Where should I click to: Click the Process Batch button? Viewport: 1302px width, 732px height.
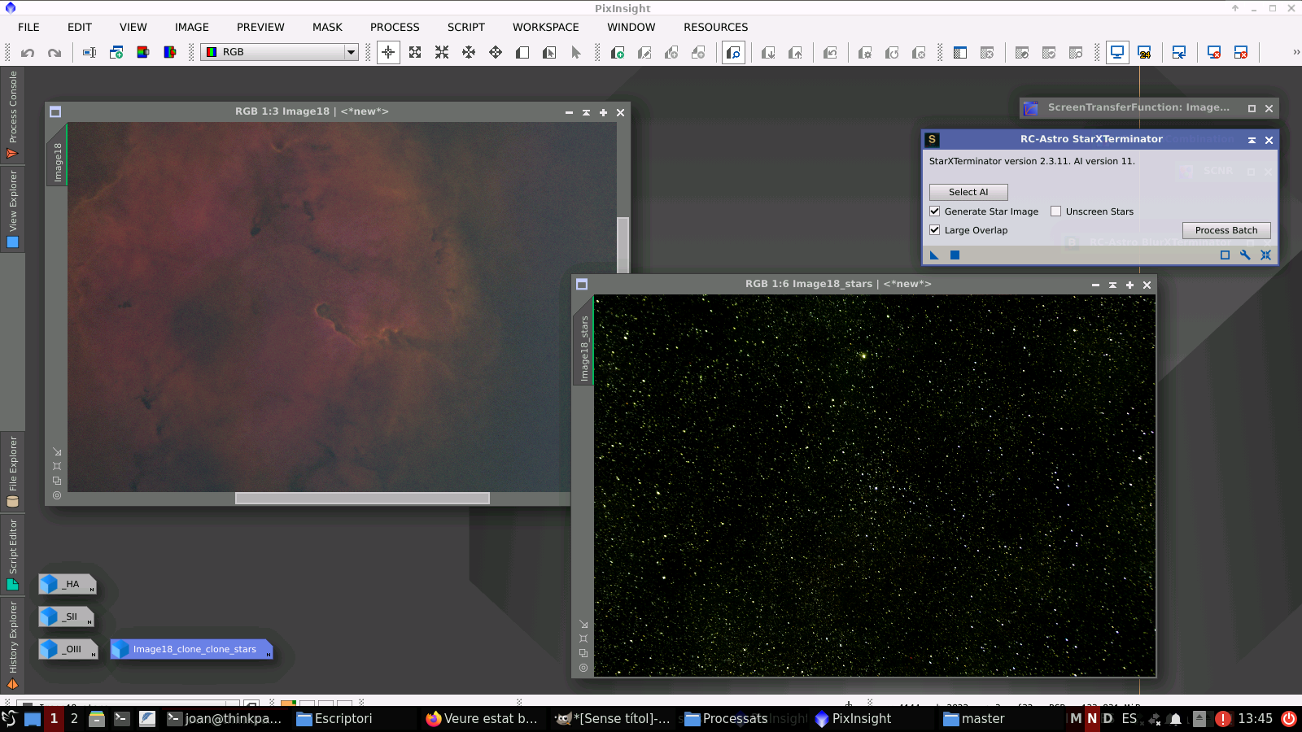1226,230
